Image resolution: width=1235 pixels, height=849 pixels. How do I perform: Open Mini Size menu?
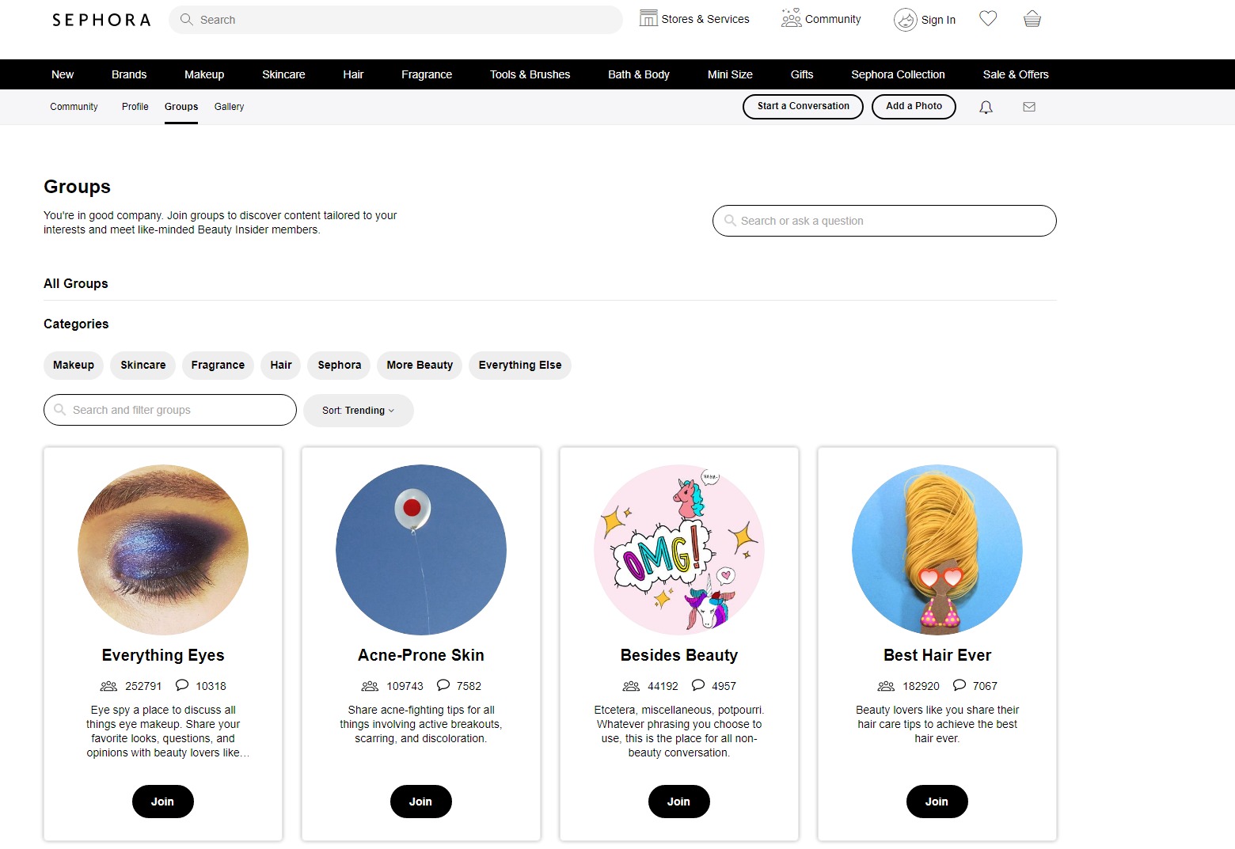coord(730,74)
